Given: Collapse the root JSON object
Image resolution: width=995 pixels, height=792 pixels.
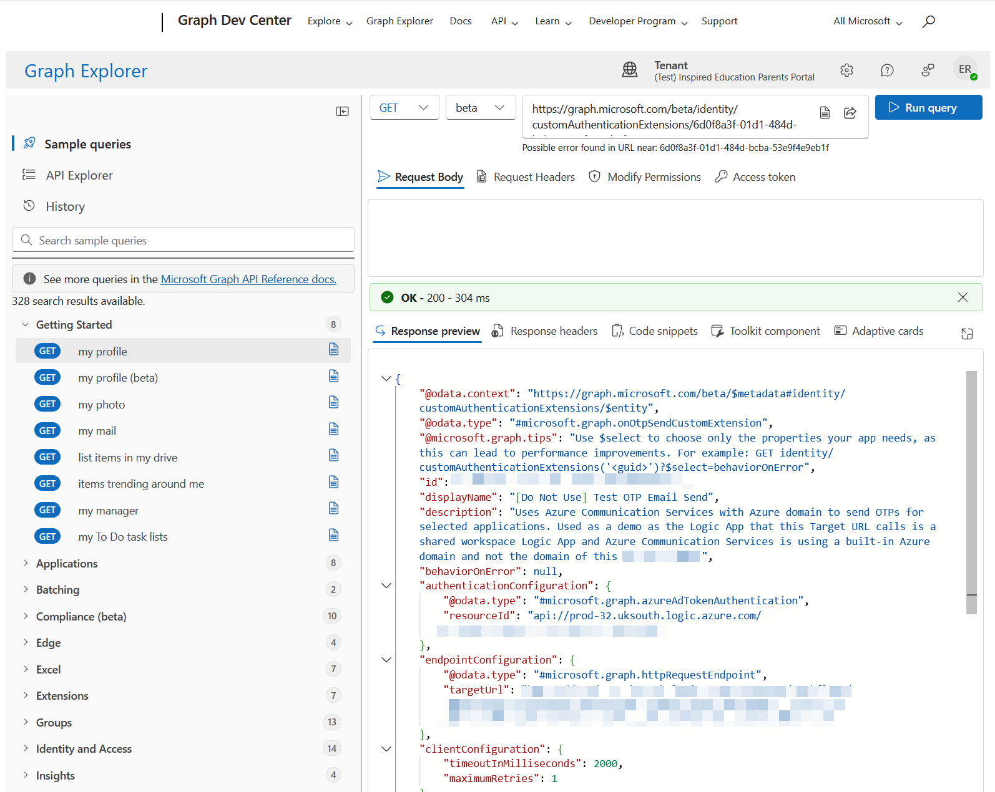Looking at the screenshot, I should 386,379.
